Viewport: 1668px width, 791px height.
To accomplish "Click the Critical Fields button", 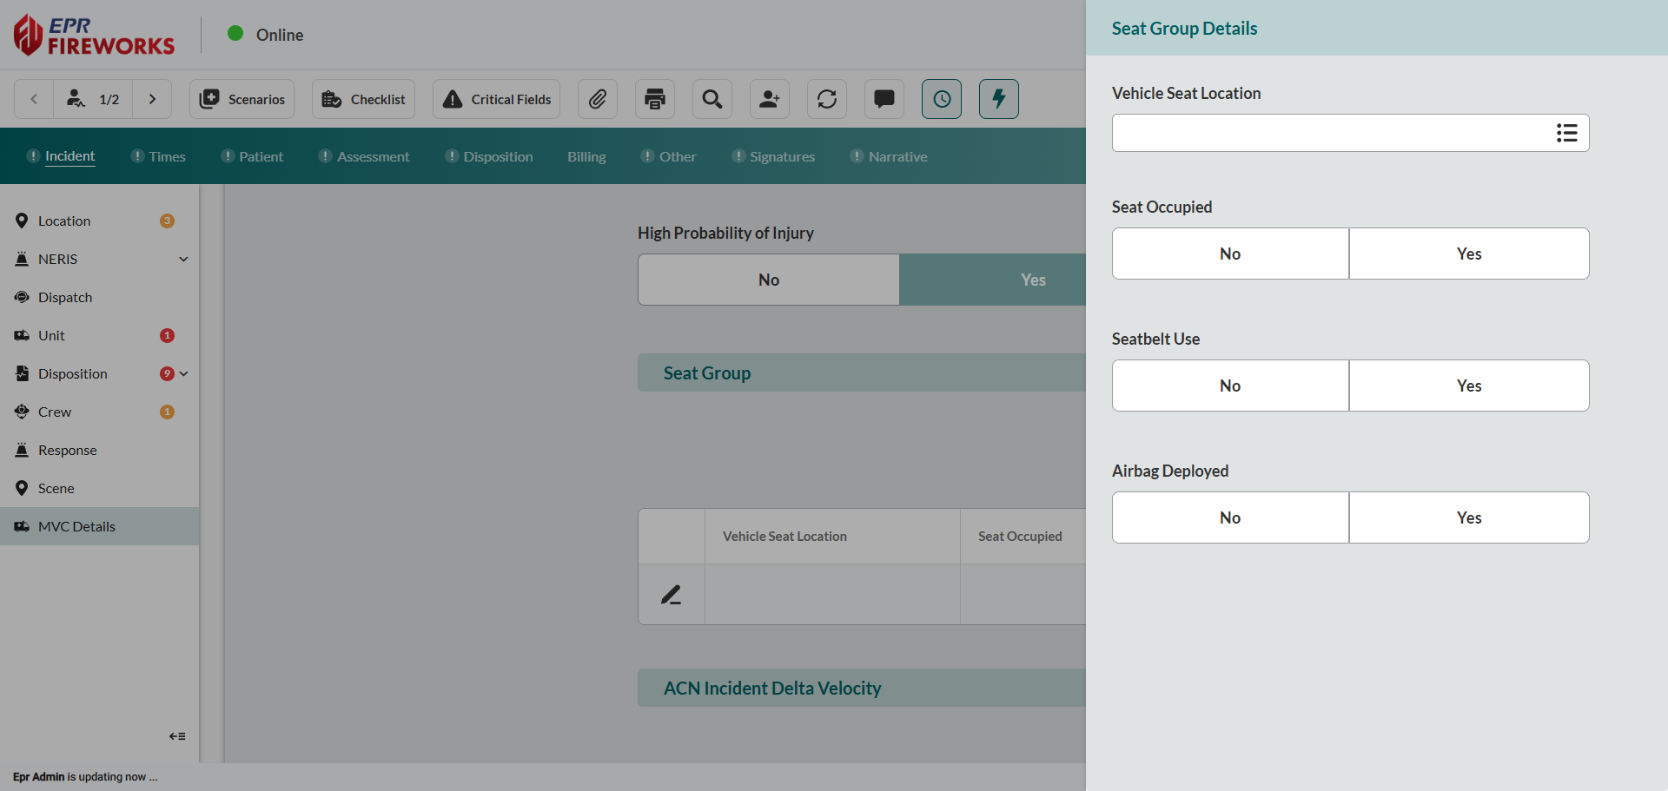I will tap(497, 99).
